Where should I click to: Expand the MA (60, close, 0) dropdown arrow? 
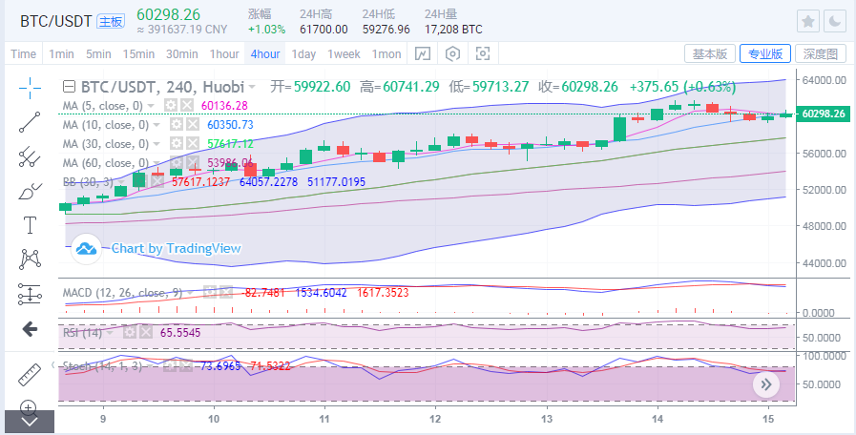tap(157, 163)
